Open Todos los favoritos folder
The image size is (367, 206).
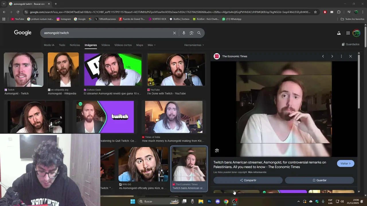tap(352, 19)
